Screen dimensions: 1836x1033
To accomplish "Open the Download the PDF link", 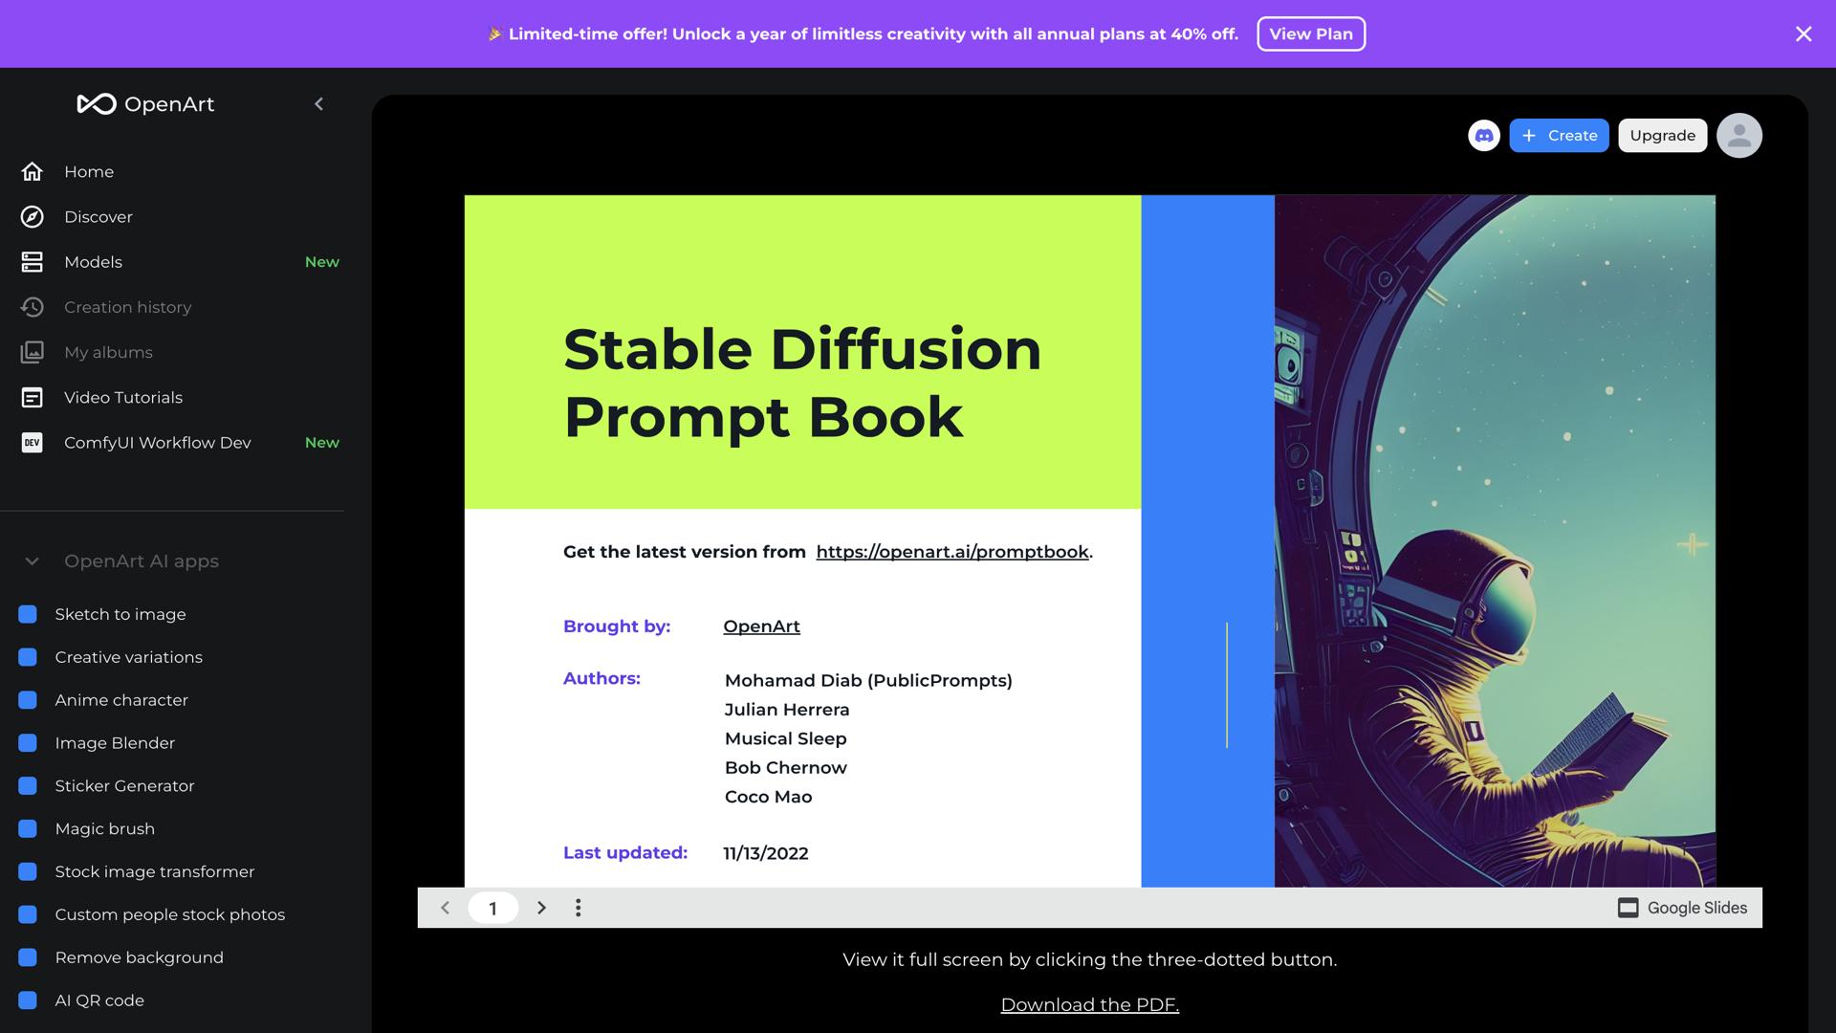I will coord(1089,1004).
